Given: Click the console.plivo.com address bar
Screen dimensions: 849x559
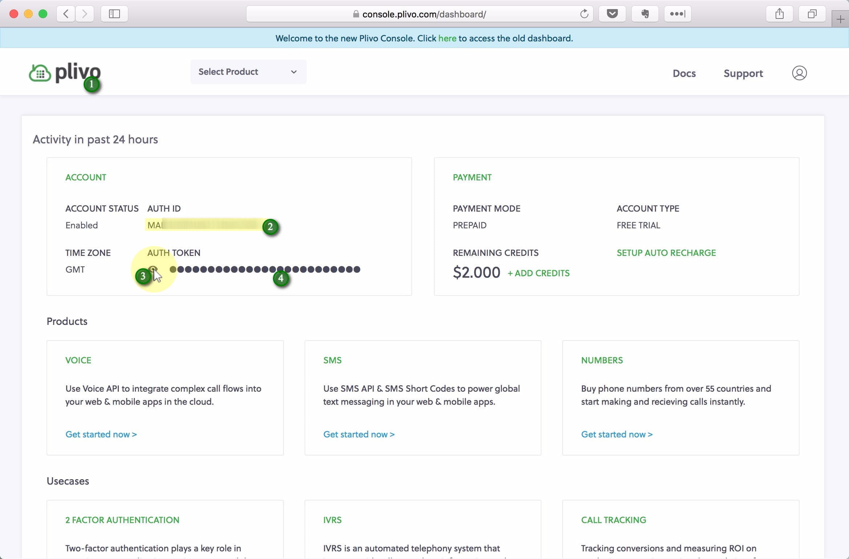Looking at the screenshot, I should pos(420,14).
